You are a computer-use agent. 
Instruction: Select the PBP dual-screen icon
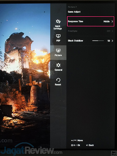click(58, 36)
